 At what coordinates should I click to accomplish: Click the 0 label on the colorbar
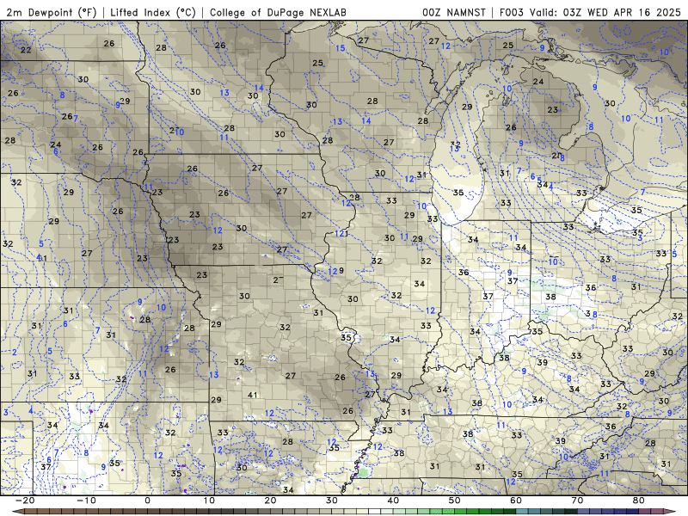click(x=147, y=501)
